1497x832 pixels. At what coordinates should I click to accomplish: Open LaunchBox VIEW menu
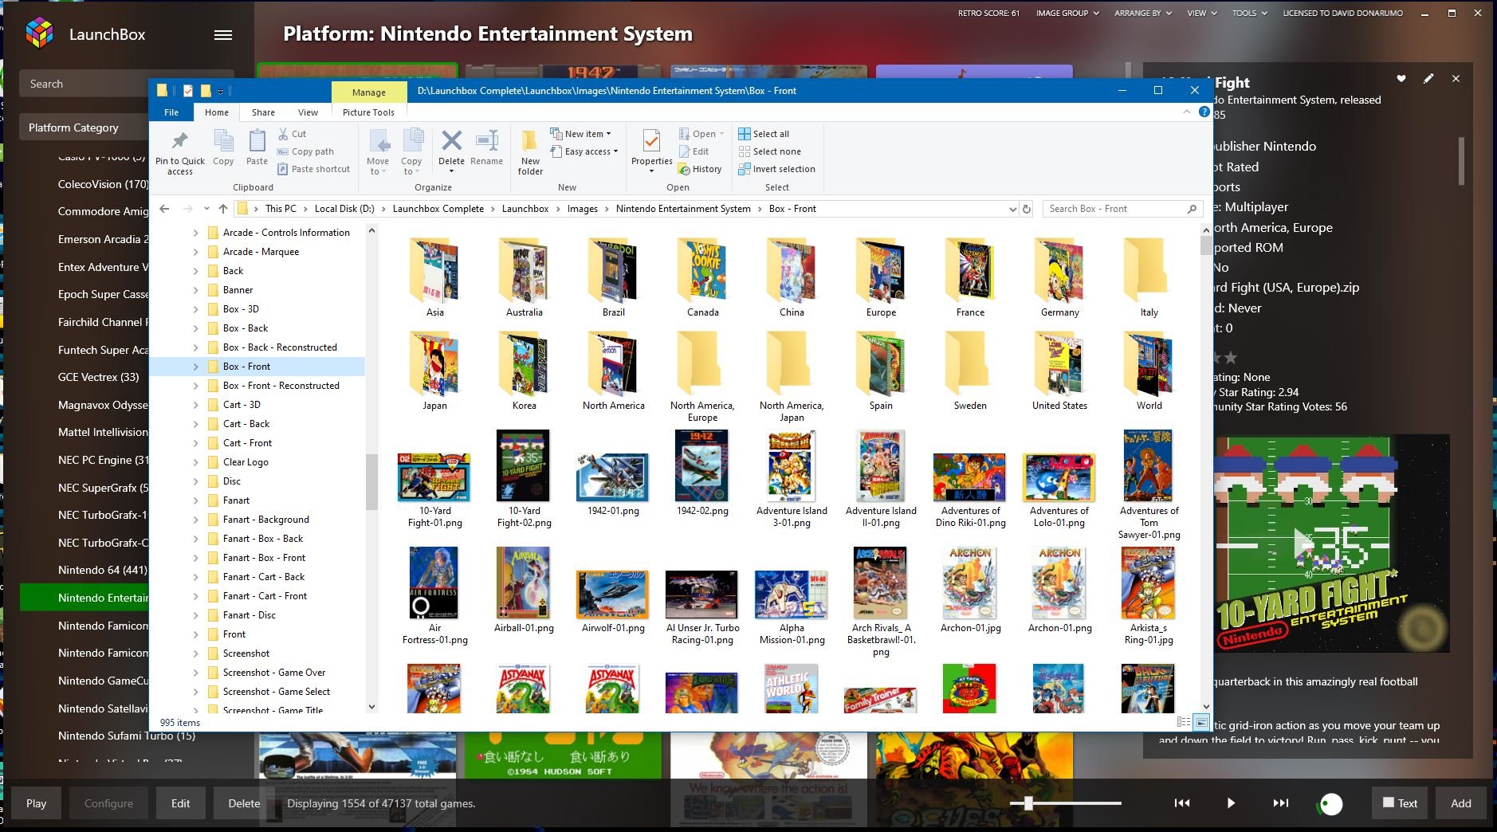1202,13
